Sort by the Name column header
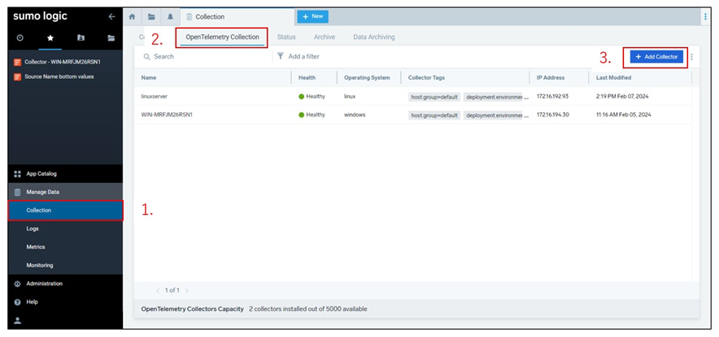 click(149, 78)
